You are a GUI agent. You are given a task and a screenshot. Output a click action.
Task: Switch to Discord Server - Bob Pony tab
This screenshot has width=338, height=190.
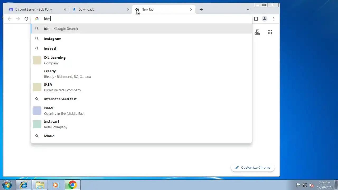click(37, 9)
